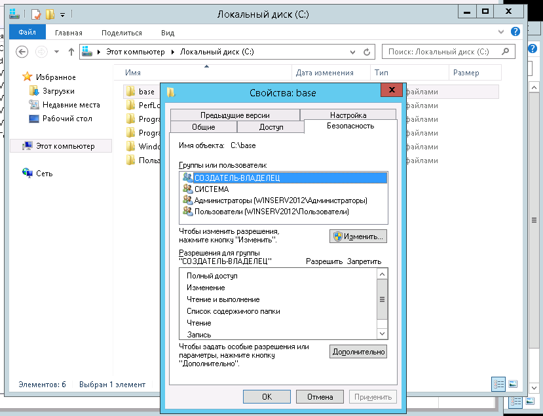The image size is (543, 416).
Task: Switch to Предыдущие версии tab
Action: click(x=234, y=115)
